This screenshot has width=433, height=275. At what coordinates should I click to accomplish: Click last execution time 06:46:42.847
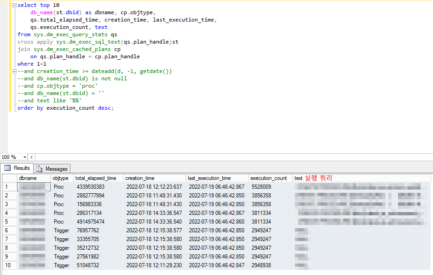[217, 265]
